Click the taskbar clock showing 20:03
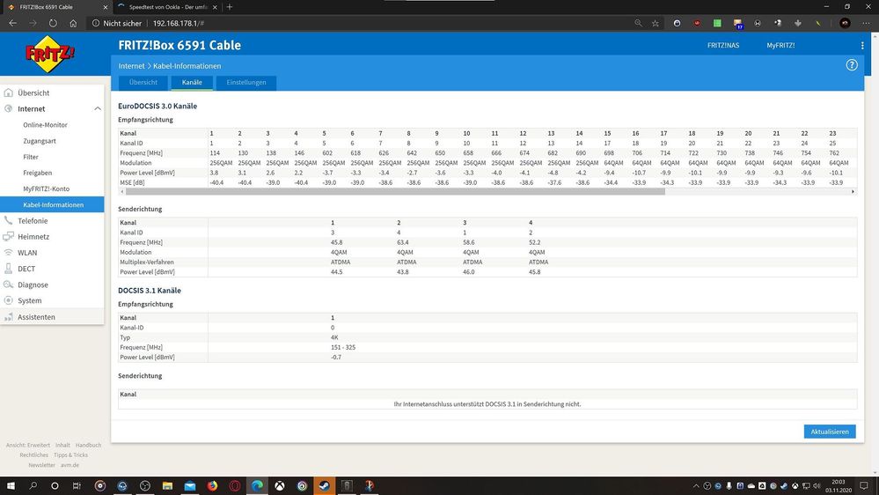Screen dimensions: 879x495 coord(838,486)
